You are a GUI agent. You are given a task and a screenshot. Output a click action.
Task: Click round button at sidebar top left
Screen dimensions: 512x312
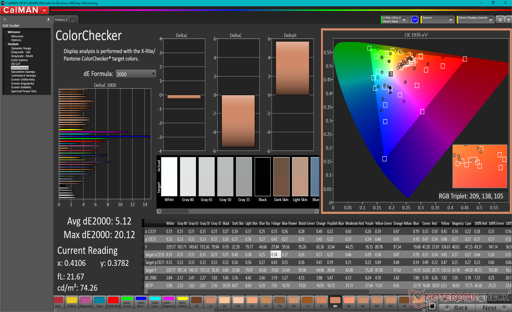click(5, 19)
